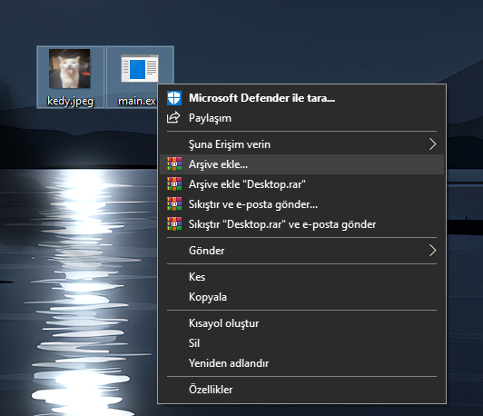Click the main.exe file name label

coord(137,101)
